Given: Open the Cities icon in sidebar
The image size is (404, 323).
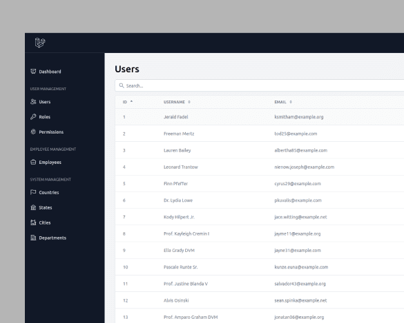Looking at the screenshot, I should (x=33, y=222).
